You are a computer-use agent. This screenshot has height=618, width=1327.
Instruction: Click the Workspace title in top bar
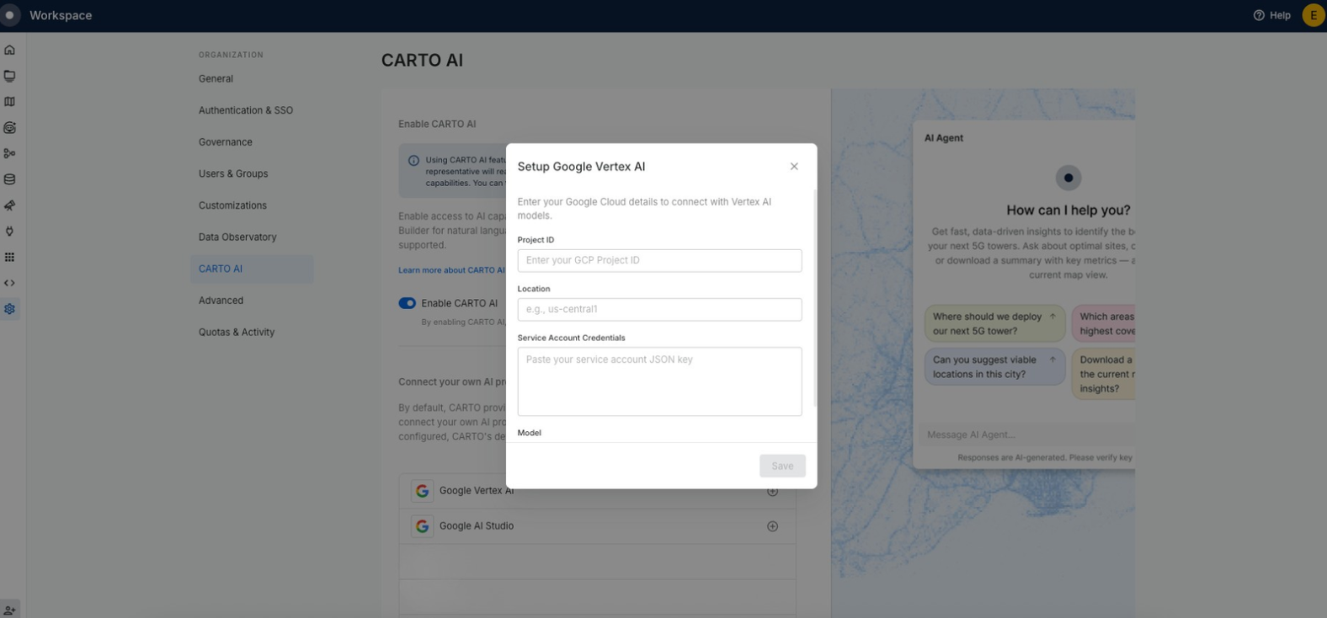(x=61, y=15)
